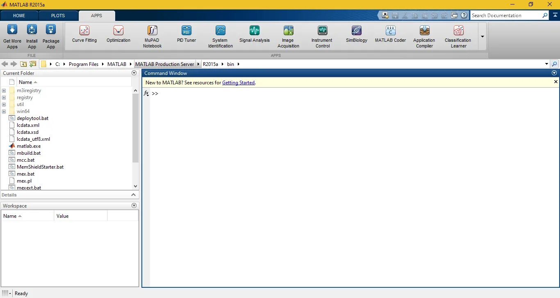Viewport: 560px width, 298px height.
Task: Click the Getting Started link
Action: pyautogui.click(x=238, y=83)
